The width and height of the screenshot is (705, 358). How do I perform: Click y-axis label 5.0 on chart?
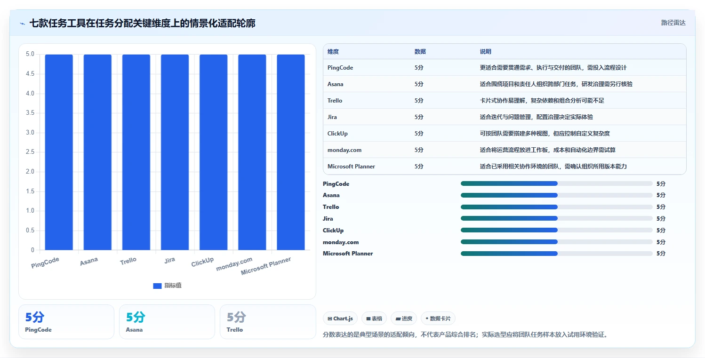click(30, 54)
